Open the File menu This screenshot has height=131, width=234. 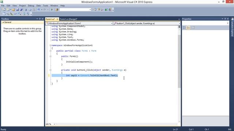(x=3, y=6)
